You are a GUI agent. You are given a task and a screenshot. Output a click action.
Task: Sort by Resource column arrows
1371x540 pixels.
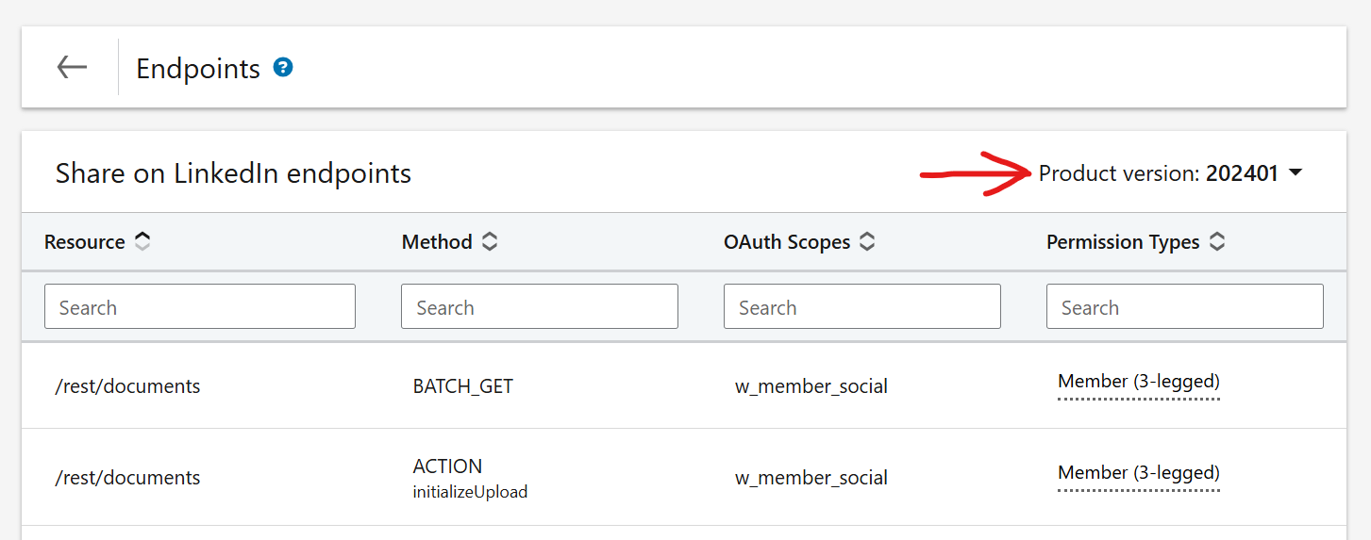[x=142, y=242]
